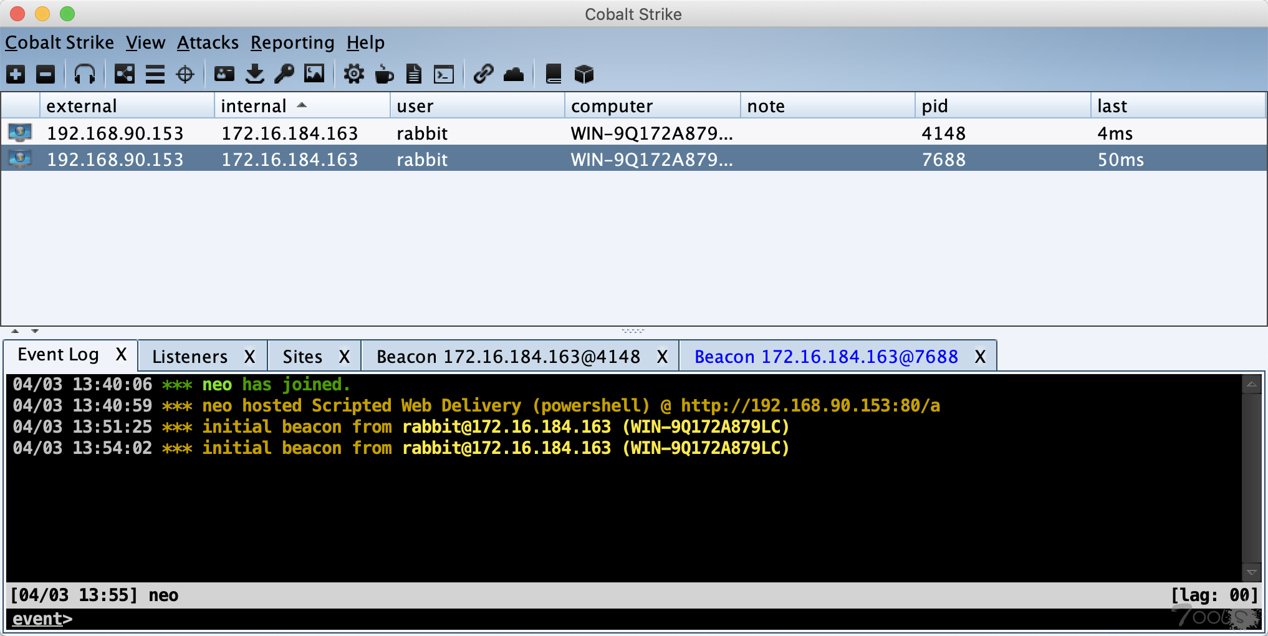Switch to Session Table view icon
Image resolution: width=1268 pixels, height=636 pixels.
[155, 74]
